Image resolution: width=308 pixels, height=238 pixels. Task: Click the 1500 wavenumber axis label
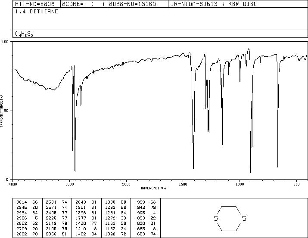point(183,184)
